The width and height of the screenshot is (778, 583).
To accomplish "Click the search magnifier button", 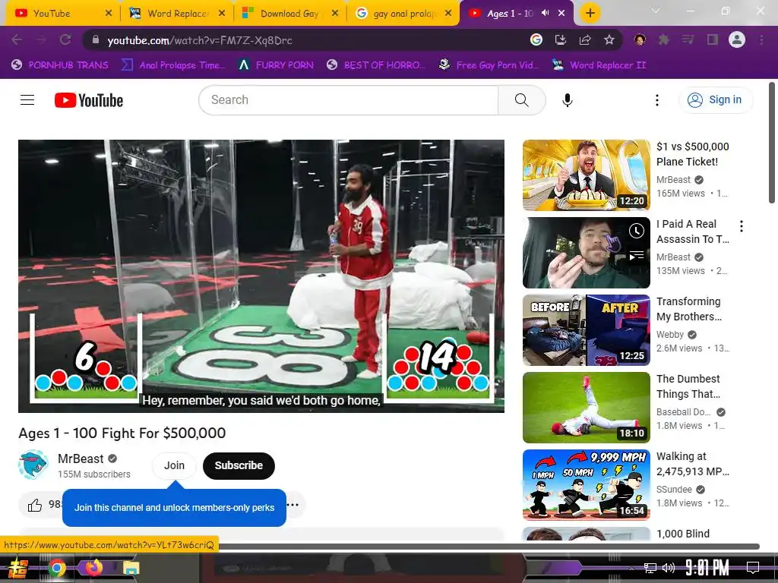I will point(521,100).
